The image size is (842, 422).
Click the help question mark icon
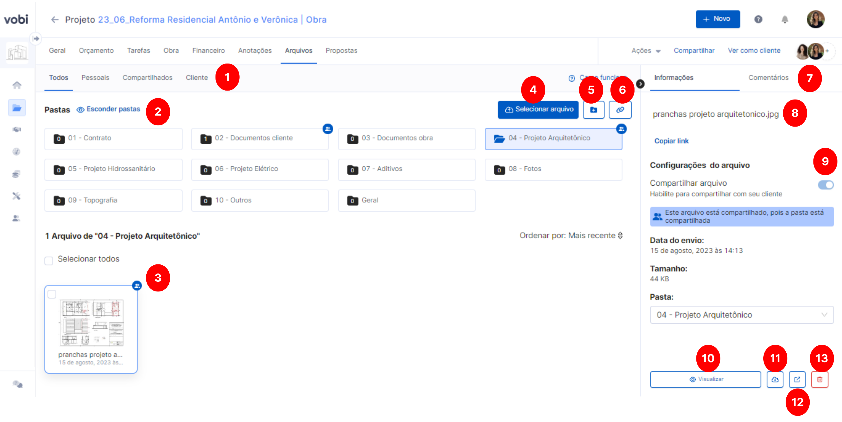tap(758, 20)
